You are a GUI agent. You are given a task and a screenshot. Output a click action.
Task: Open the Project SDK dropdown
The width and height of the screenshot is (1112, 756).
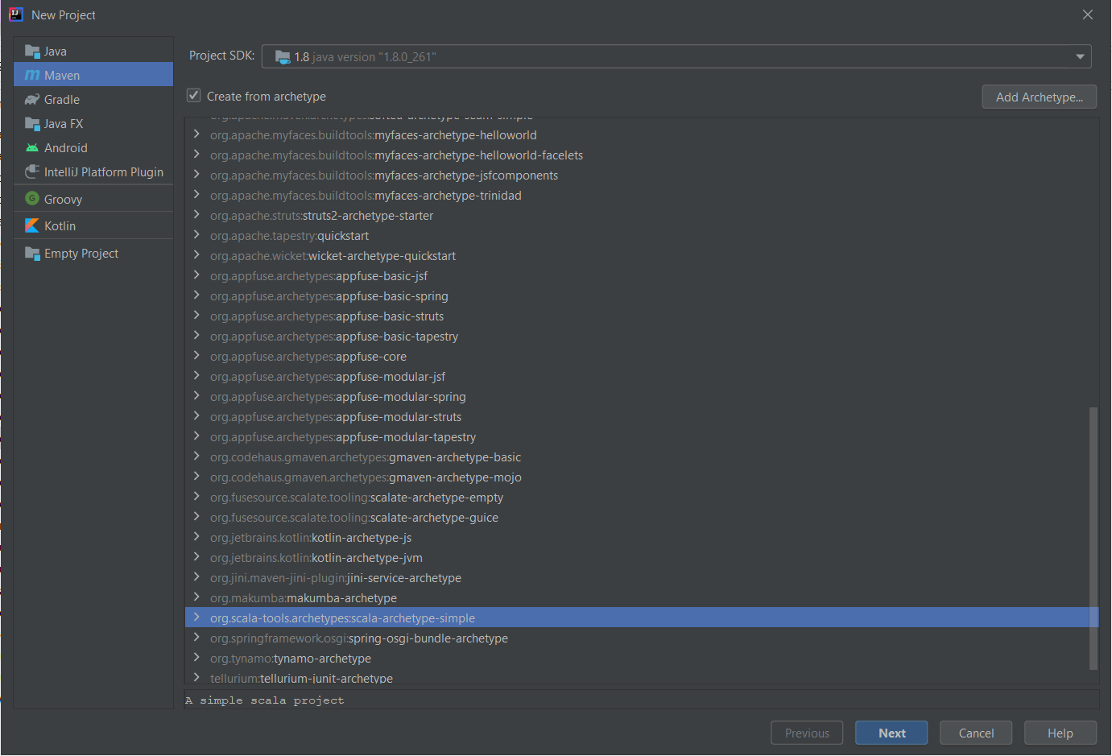(x=1080, y=56)
